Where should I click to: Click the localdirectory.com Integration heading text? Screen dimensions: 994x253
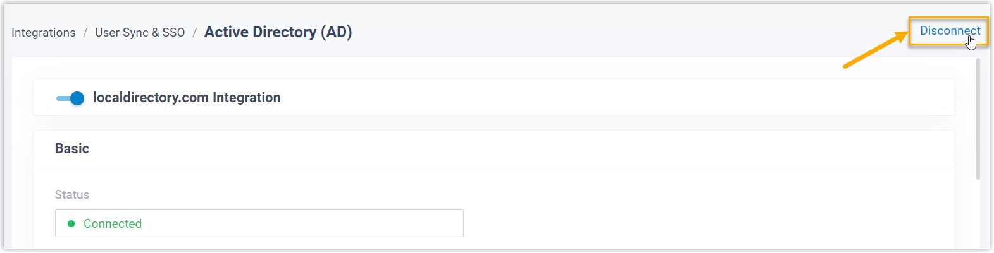click(187, 98)
